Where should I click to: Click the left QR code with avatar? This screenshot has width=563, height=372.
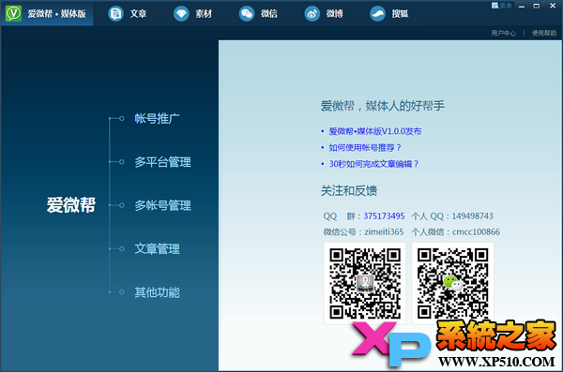tap(365, 283)
